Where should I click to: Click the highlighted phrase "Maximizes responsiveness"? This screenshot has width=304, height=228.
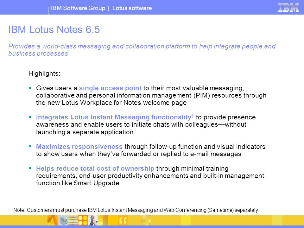[79, 147]
